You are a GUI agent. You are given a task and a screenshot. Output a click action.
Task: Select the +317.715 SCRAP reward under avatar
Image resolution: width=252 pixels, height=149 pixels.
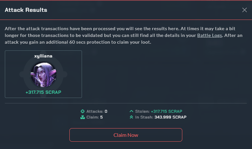tap(43, 92)
